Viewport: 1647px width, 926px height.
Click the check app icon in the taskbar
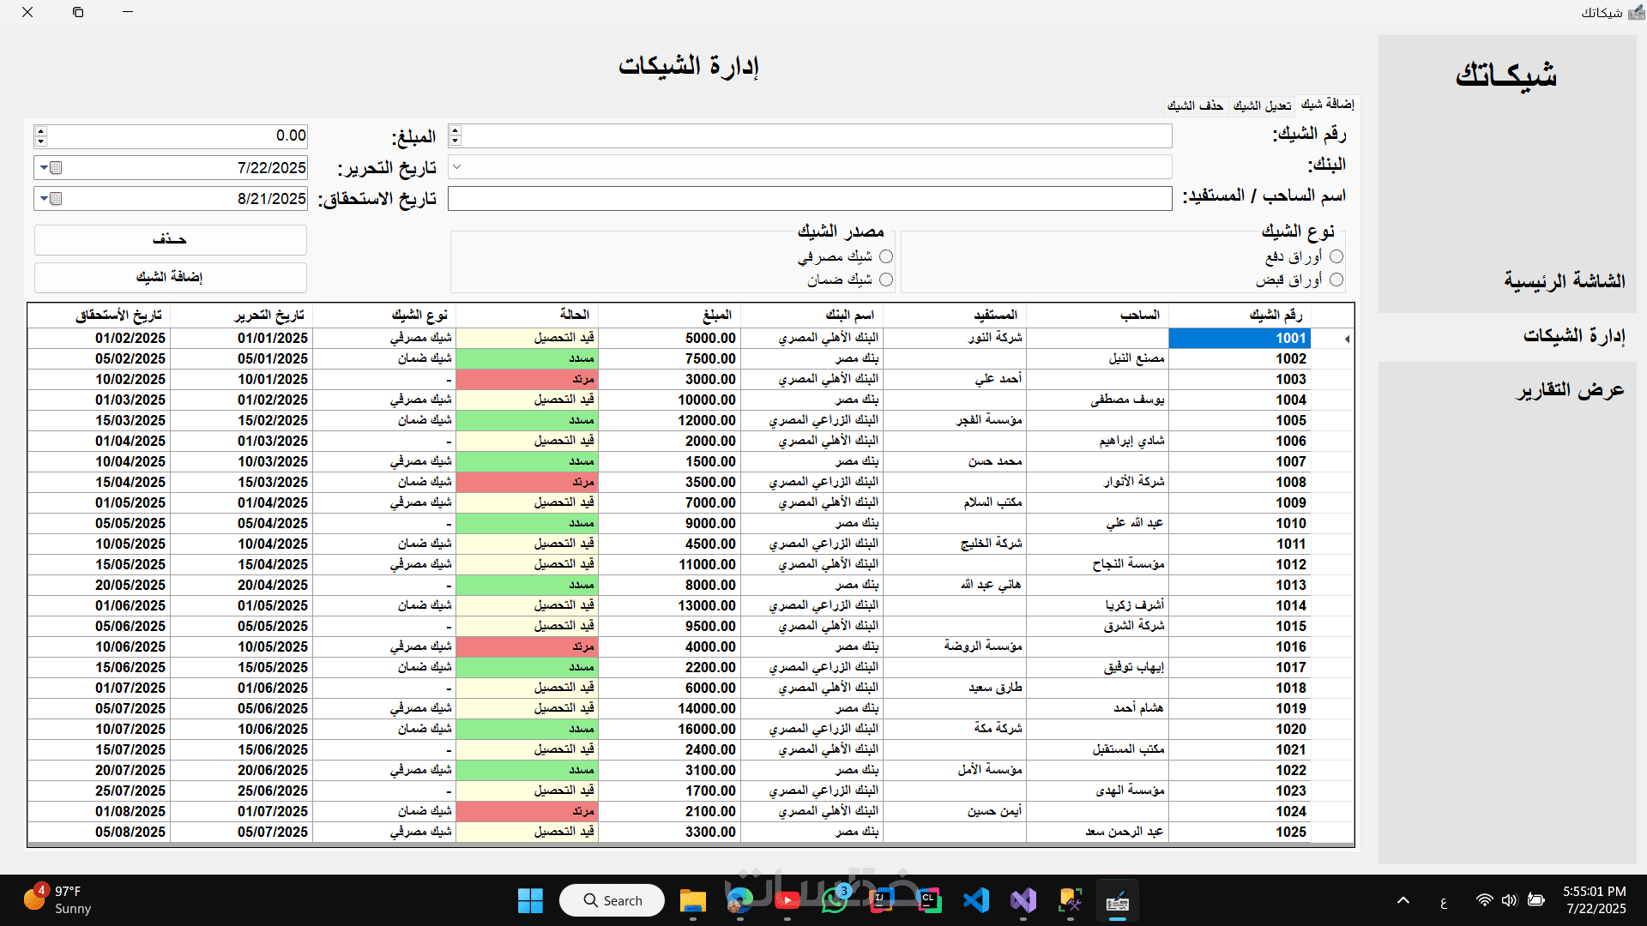coord(1117,901)
